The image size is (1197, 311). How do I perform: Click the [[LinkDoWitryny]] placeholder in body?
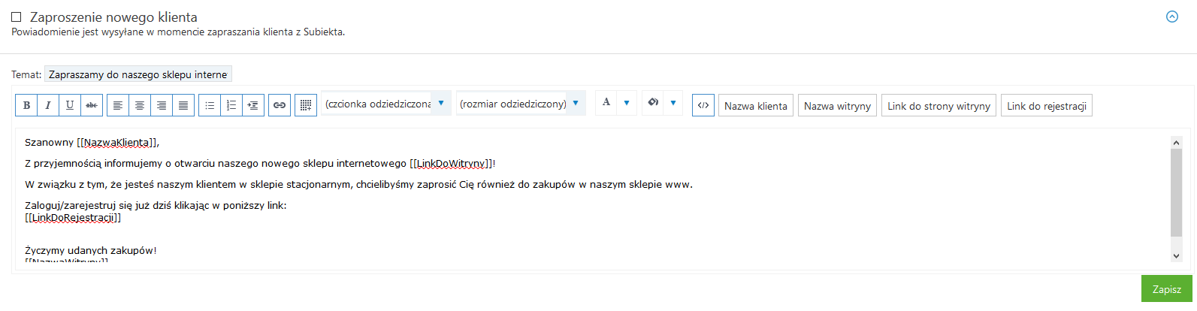pyautogui.click(x=452, y=164)
